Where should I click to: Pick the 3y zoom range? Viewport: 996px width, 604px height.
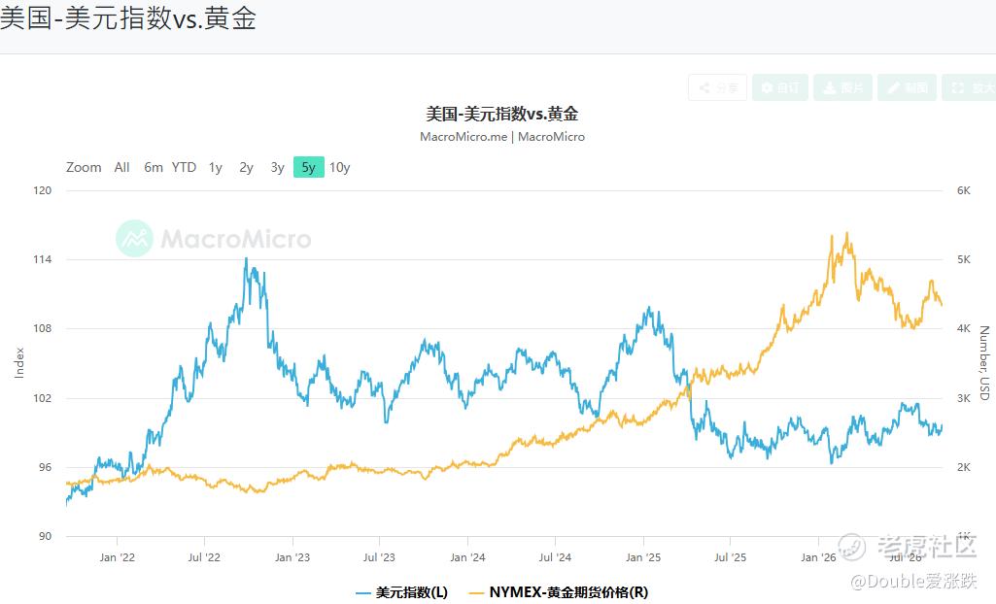(278, 167)
